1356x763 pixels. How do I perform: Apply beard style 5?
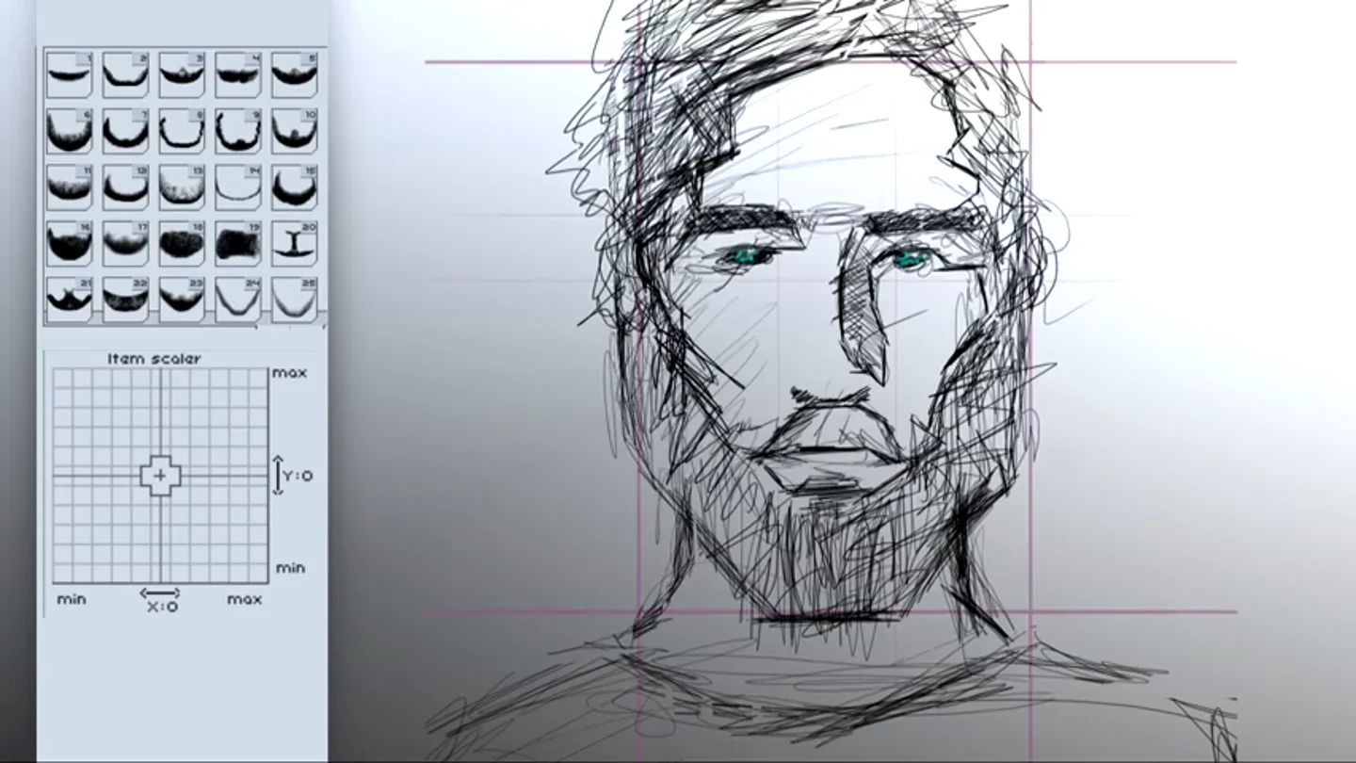[295, 74]
